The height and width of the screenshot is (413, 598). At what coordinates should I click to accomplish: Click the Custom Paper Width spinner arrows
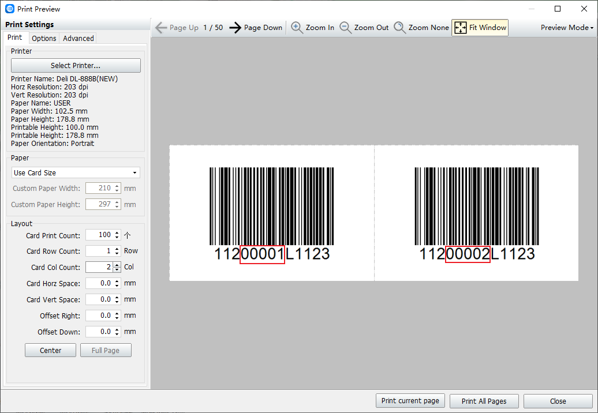point(117,188)
